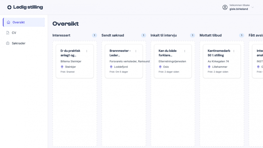Click the CV document icon in sidebar
The image size is (263, 148).
coord(8,33)
